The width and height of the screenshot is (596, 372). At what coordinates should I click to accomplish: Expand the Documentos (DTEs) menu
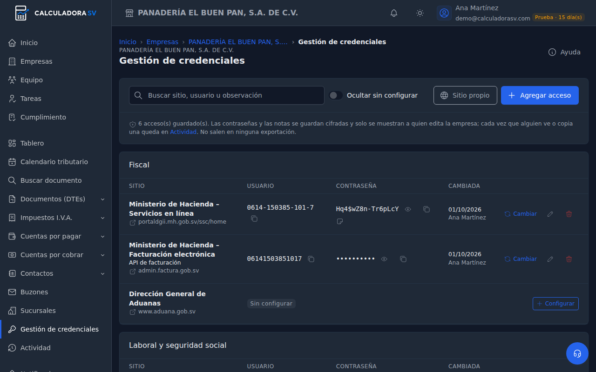56,199
